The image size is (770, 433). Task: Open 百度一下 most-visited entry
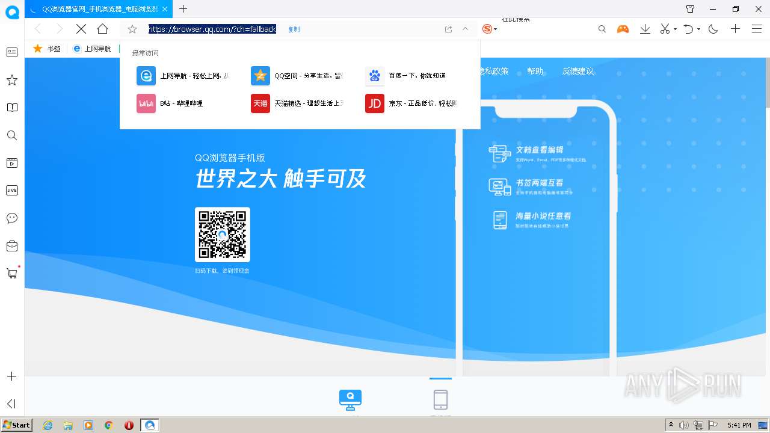[406, 76]
